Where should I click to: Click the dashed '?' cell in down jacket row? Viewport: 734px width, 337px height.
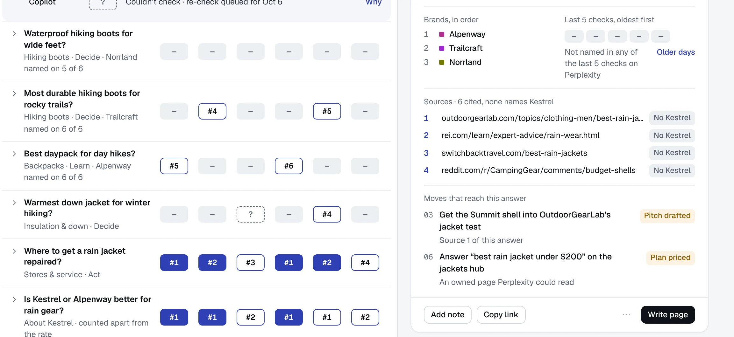tap(251, 214)
